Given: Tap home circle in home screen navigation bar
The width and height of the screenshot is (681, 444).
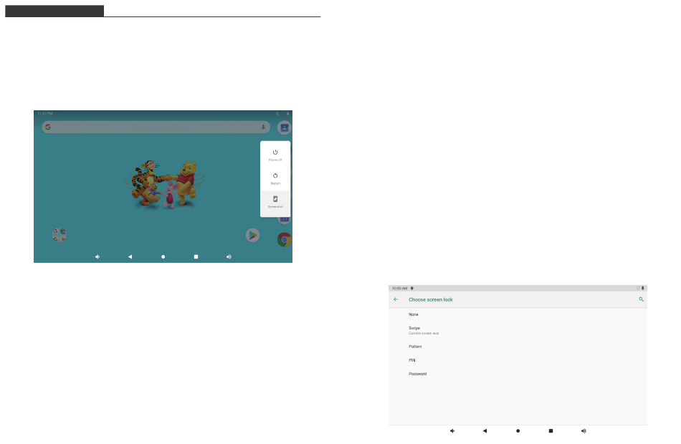Looking at the screenshot, I should (163, 257).
